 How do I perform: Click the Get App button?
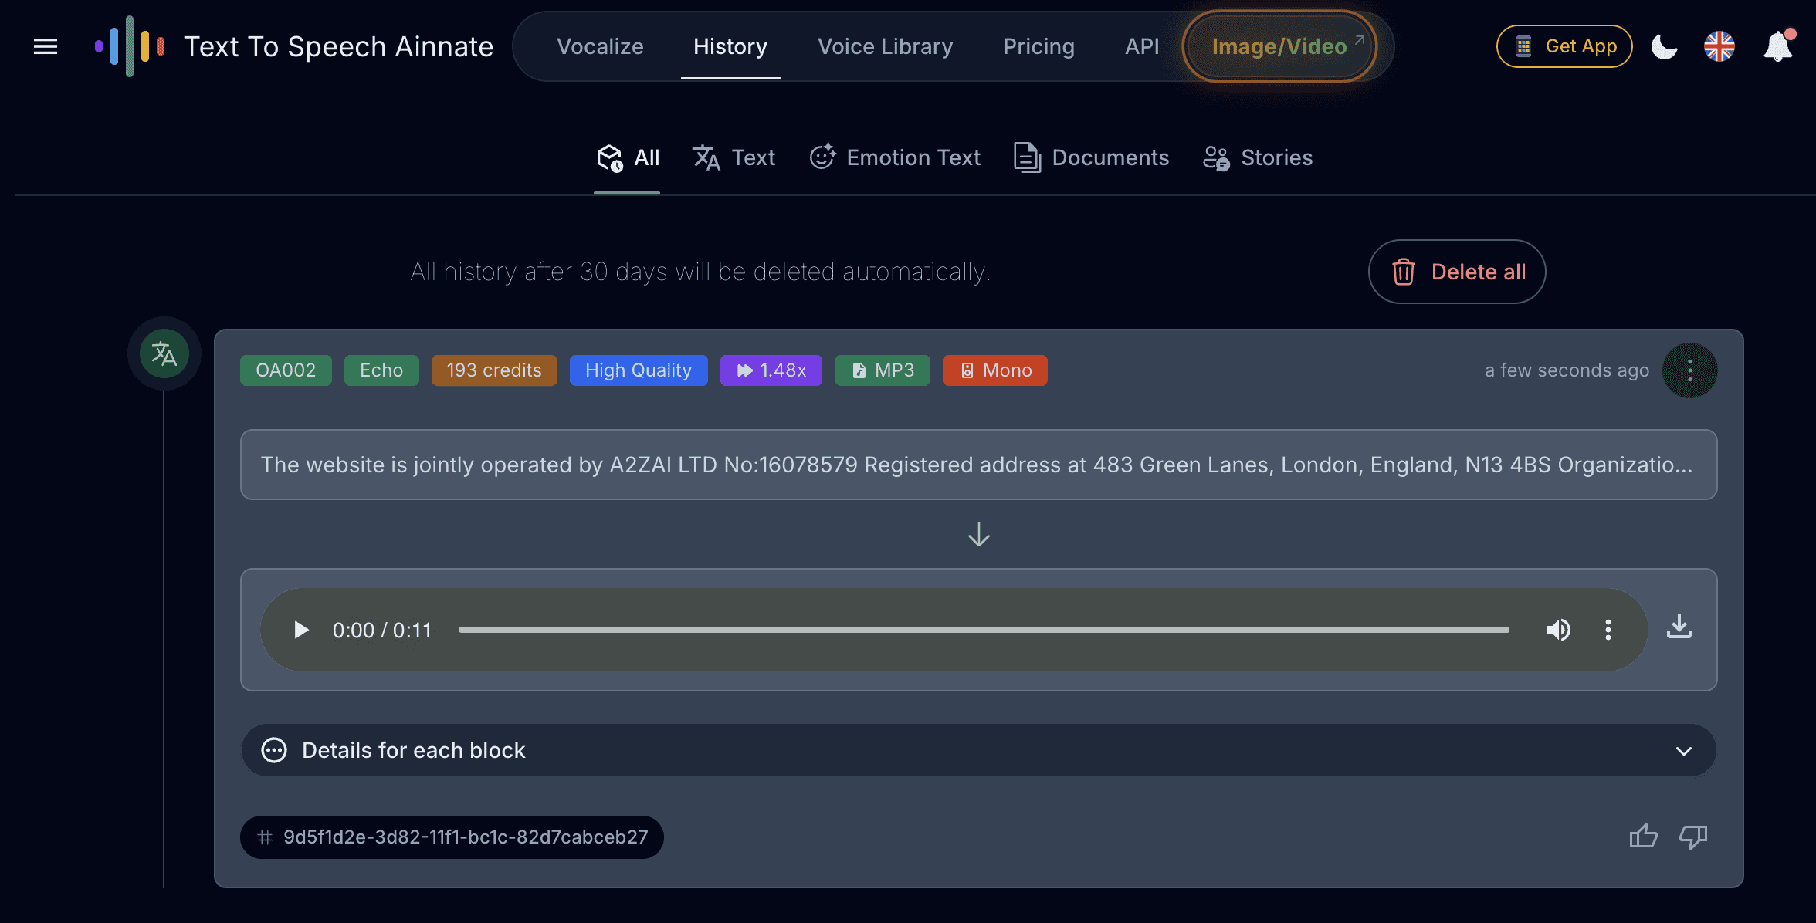click(x=1564, y=46)
